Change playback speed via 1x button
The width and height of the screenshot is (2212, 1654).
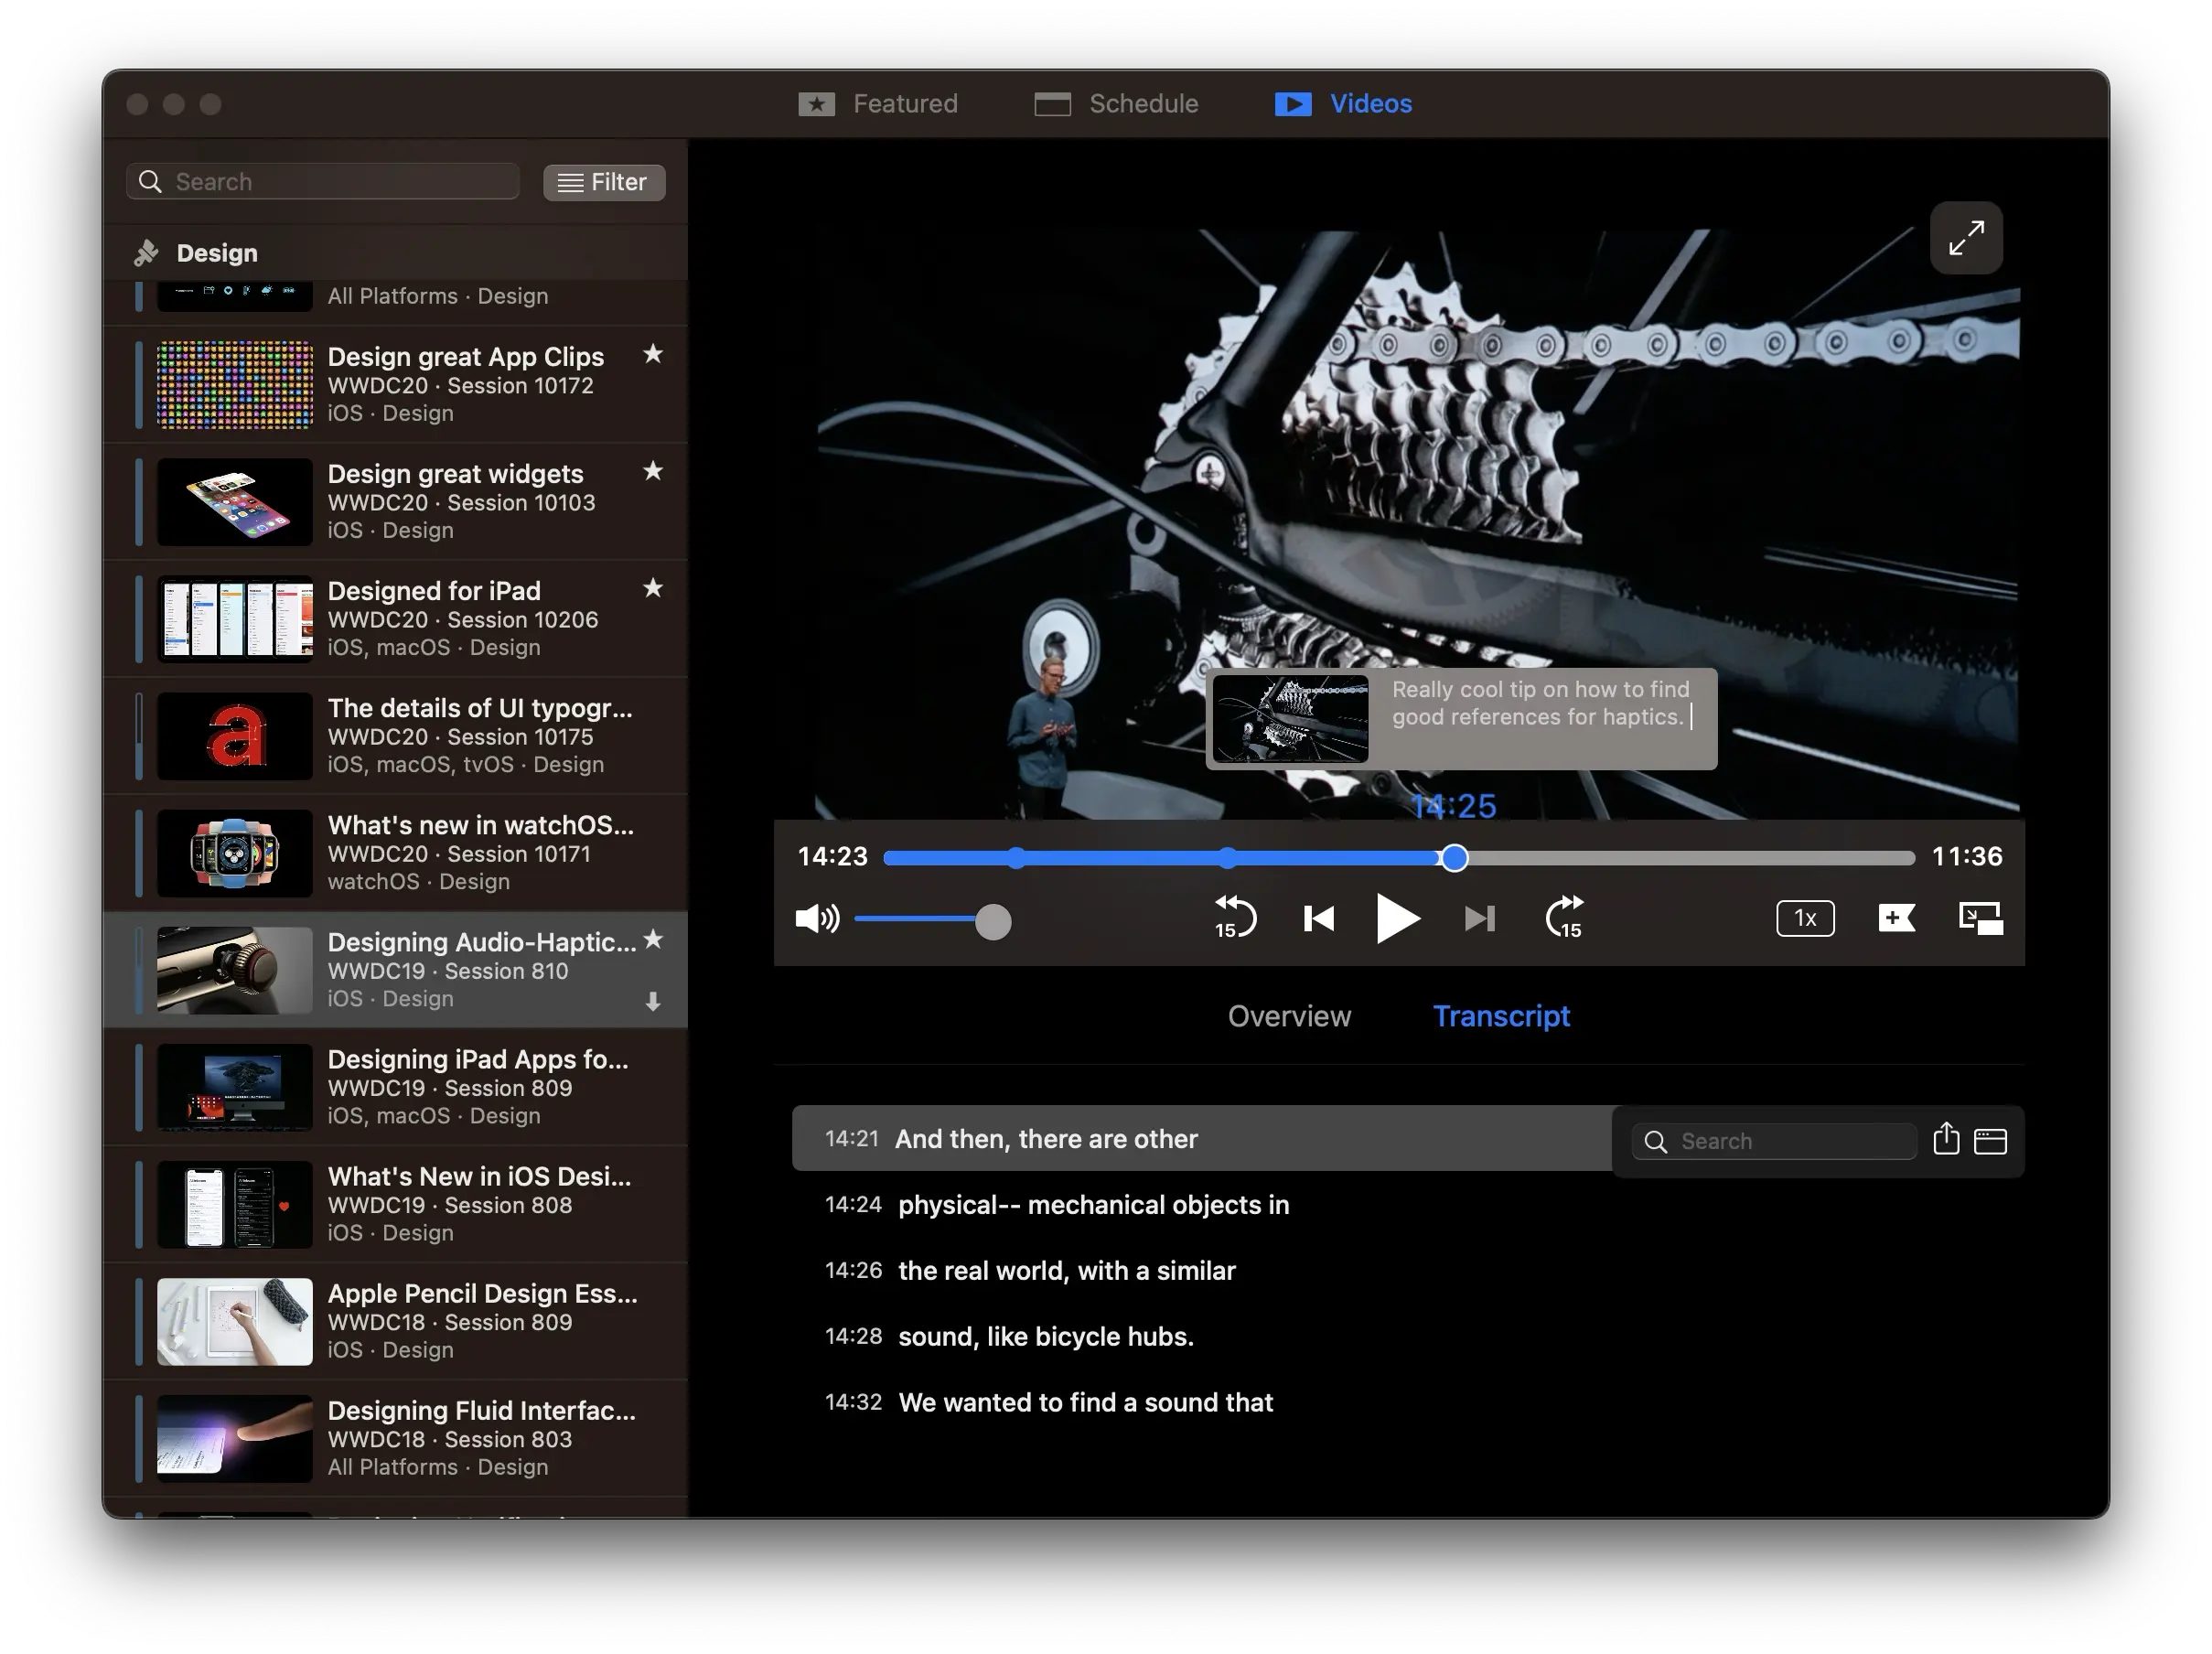[x=1805, y=918]
